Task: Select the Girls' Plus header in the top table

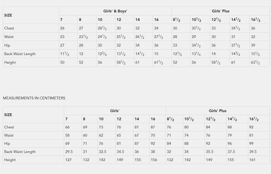Action: tap(221, 11)
